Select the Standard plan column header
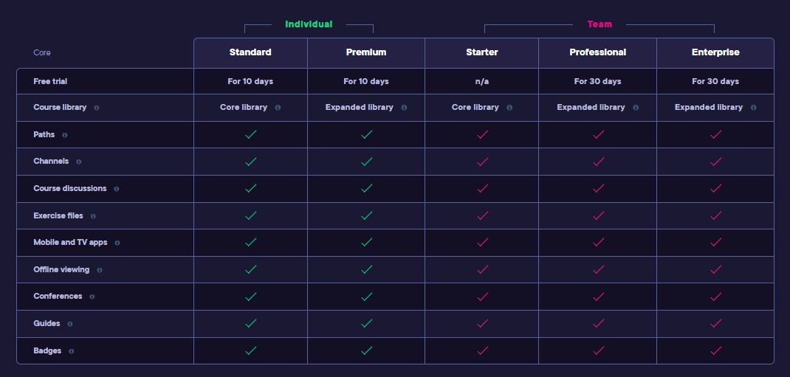The image size is (790, 377). click(250, 52)
